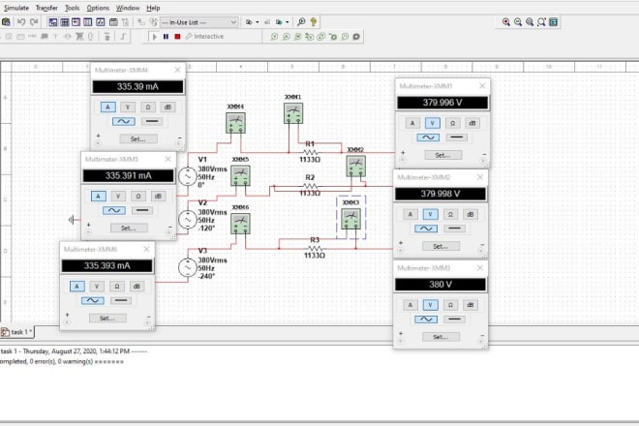Select the ground symbol on the schematic
Viewport: 639px width, 426px height.
(x=72, y=220)
